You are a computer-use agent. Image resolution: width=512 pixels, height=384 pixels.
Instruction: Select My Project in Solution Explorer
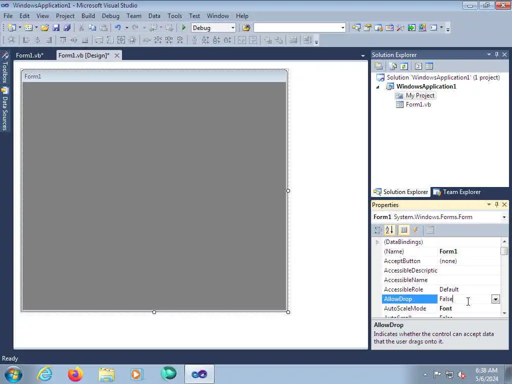(420, 95)
